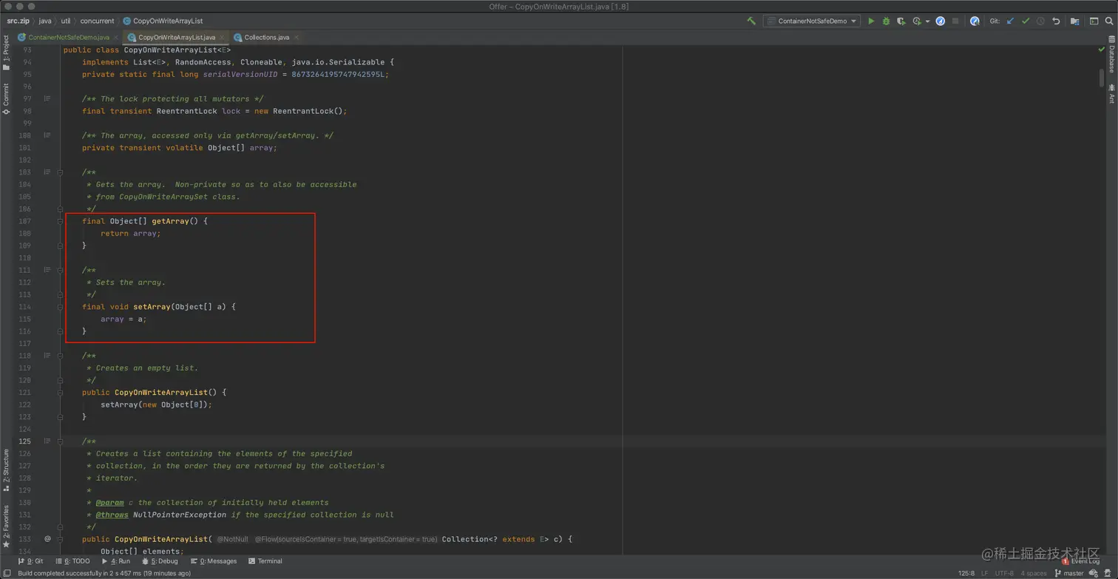Click the ReentrantLock type on line 98
This screenshot has width=1118, height=579.
coord(186,111)
